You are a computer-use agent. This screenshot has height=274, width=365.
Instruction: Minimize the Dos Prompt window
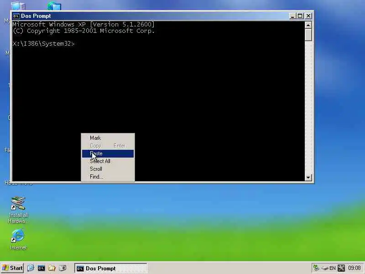pyautogui.click(x=292, y=16)
